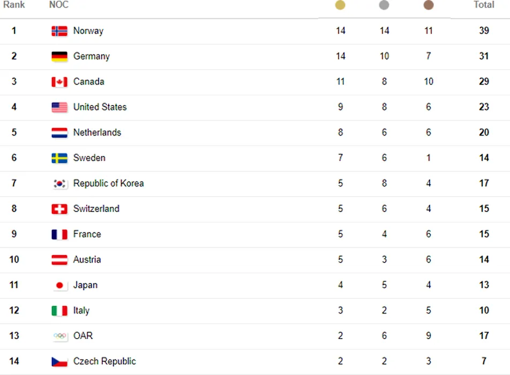
Task: Open the Austria country link
Action: point(87,259)
